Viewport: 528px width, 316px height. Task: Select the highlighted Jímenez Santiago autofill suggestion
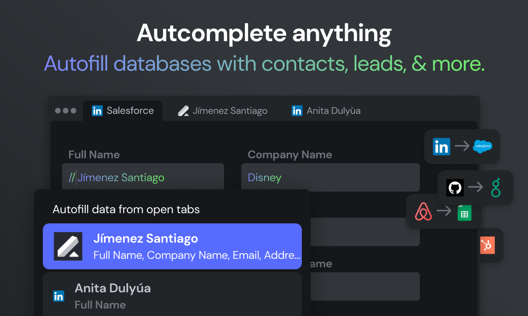(172, 247)
